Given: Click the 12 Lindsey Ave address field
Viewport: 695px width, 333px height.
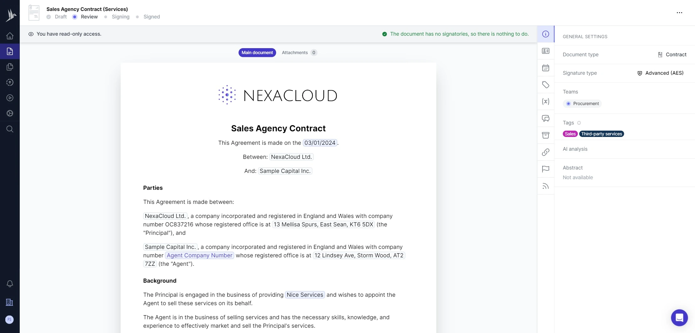Looking at the screenshot, I should [x=359, y=255].
